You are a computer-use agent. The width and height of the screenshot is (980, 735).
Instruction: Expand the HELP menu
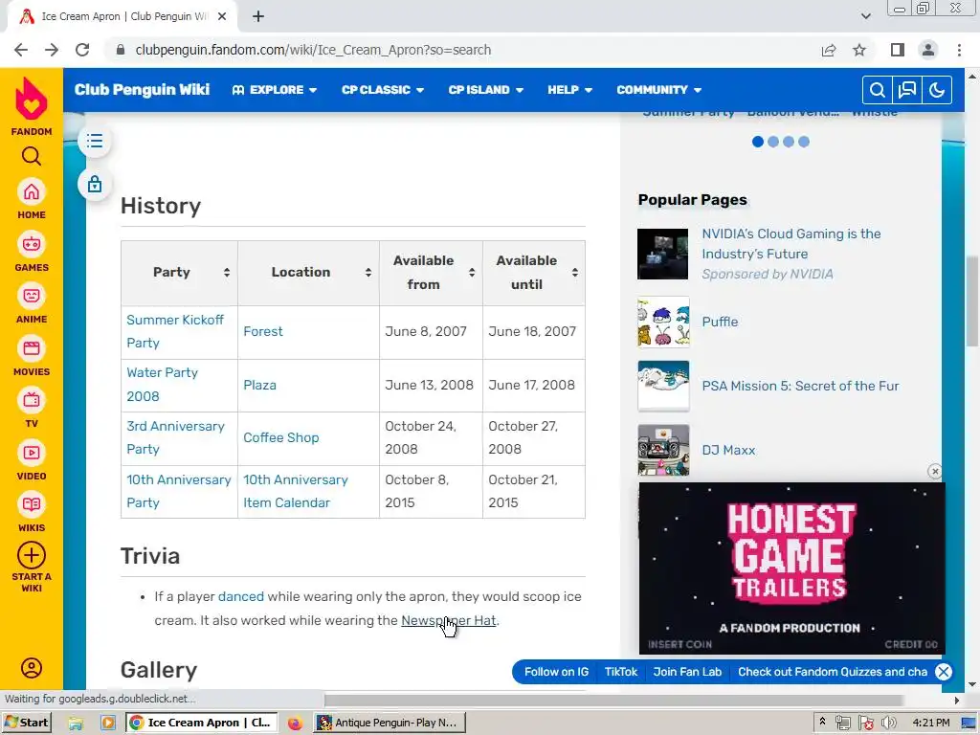(x=569, y=90)
